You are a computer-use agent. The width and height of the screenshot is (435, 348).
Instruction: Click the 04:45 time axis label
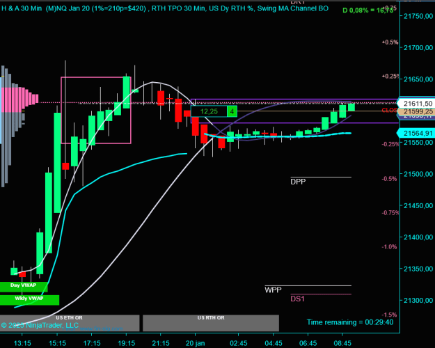(x=274, y=344)
